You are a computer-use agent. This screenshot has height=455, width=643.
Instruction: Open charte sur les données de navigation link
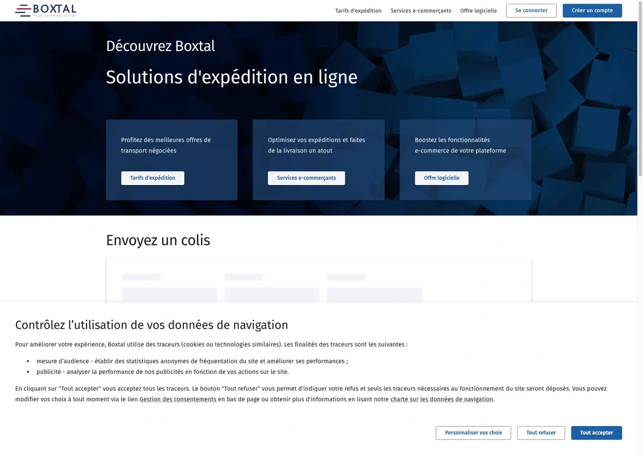point(442,399)
